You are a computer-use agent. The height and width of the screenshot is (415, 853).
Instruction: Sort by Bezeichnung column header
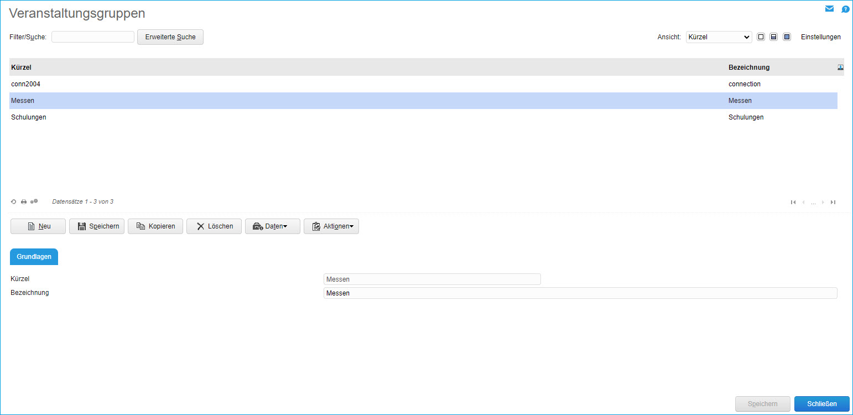[749, 68]
